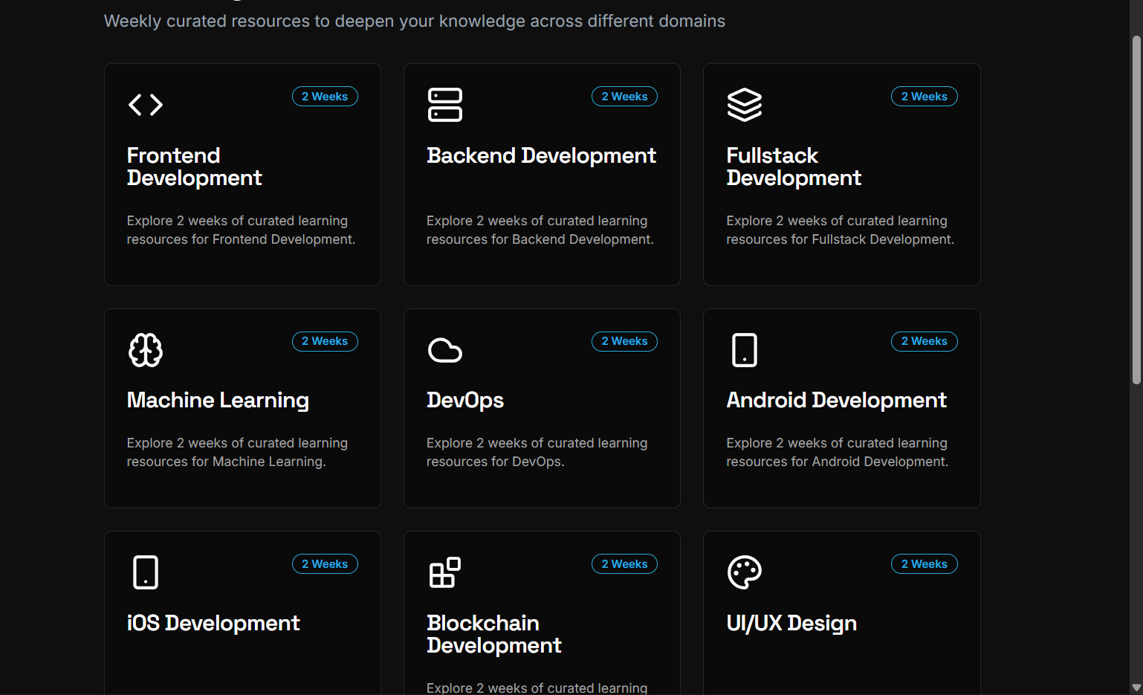The width and height of the screenshot is (1143, 695).
Task: Click the code brackets icon for Frontend Development
Action: (x=146, y=105)
